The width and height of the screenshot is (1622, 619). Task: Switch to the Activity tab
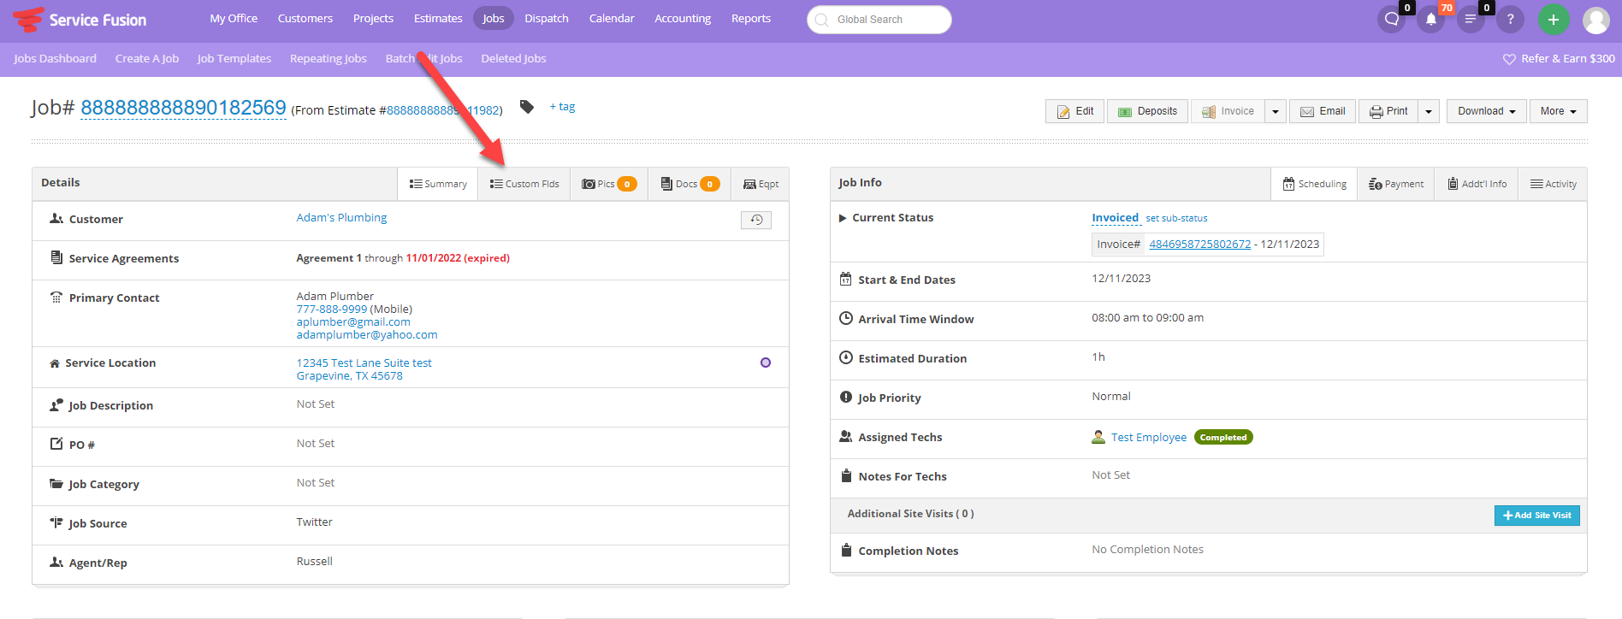tap(1554, 184)
